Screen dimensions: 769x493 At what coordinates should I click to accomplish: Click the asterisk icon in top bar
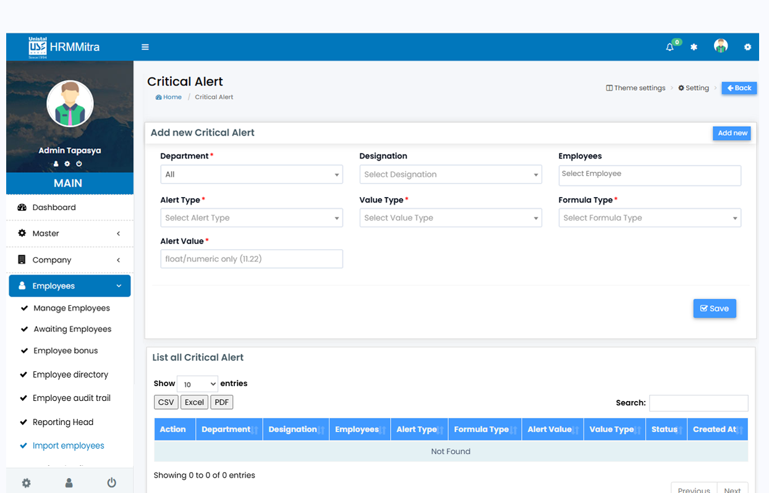(694, 47)
